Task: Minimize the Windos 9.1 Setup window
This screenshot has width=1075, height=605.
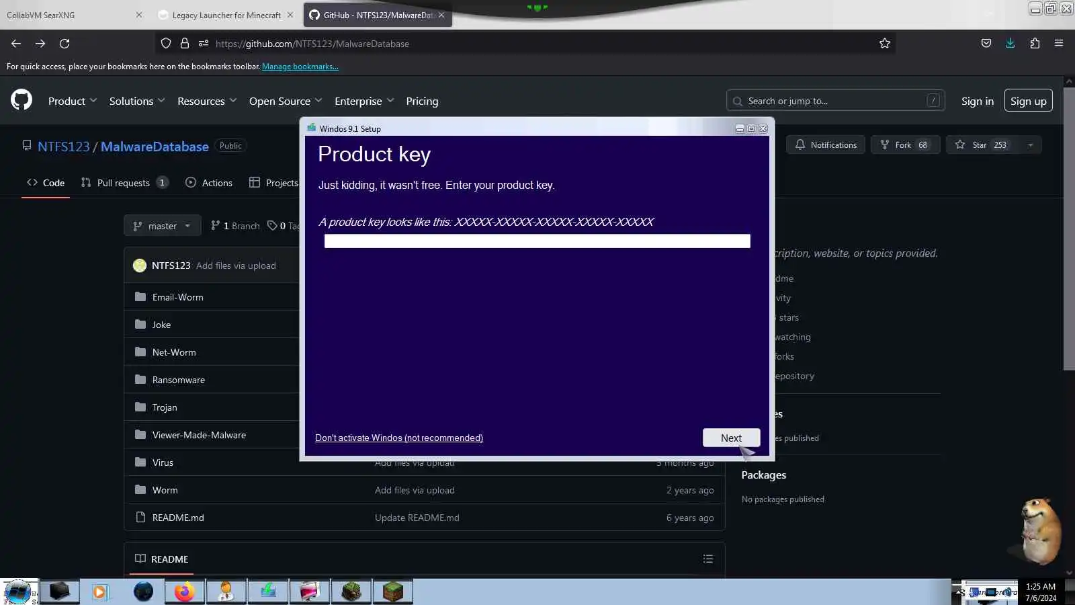Action: (740, 128)
